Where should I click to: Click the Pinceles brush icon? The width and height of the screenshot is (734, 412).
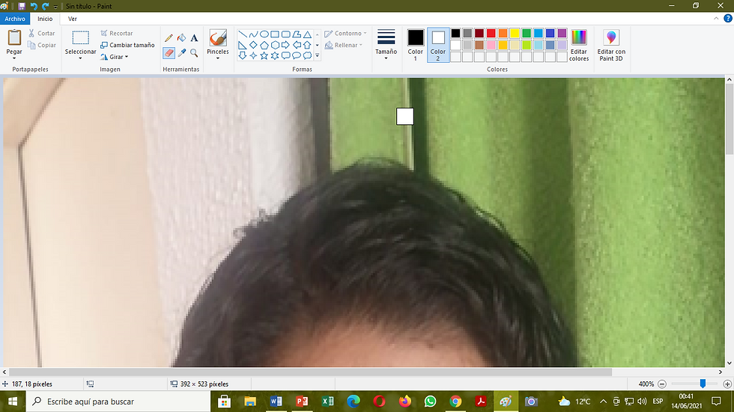[218, 38]
